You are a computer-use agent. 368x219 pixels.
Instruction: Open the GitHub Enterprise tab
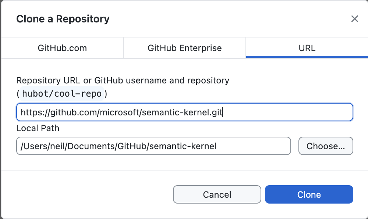(185, 48)
